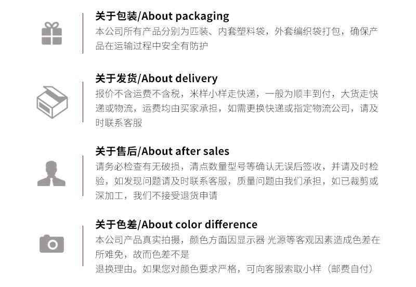The width and height of the screenshot is (416, 287).
Task: Click the open shipping carton icon
Action: pyautogui.click(x=52, y=102)
